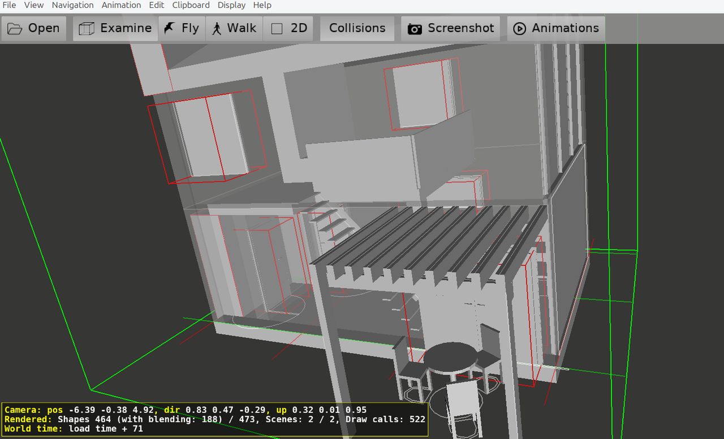724x439 pixels.
Task: Toggle the Collisions button
Action: [x=357, y=28]
